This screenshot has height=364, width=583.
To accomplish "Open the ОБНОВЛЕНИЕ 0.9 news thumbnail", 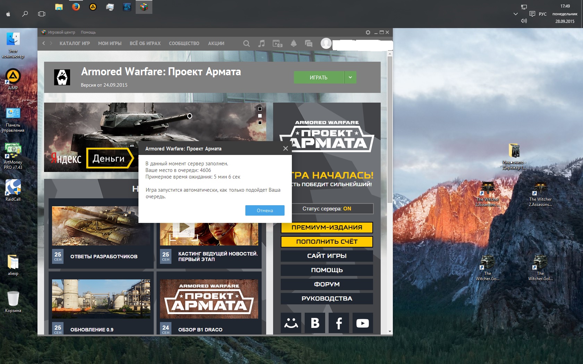I will tap(101, 299).
